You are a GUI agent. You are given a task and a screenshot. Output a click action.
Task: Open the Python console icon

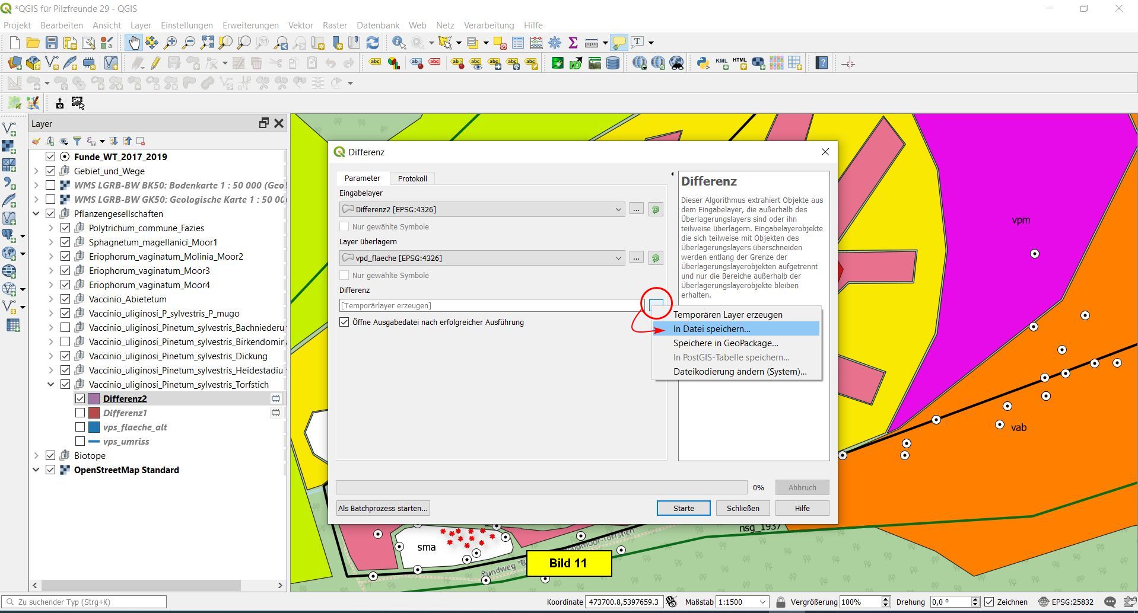[703, 63]
